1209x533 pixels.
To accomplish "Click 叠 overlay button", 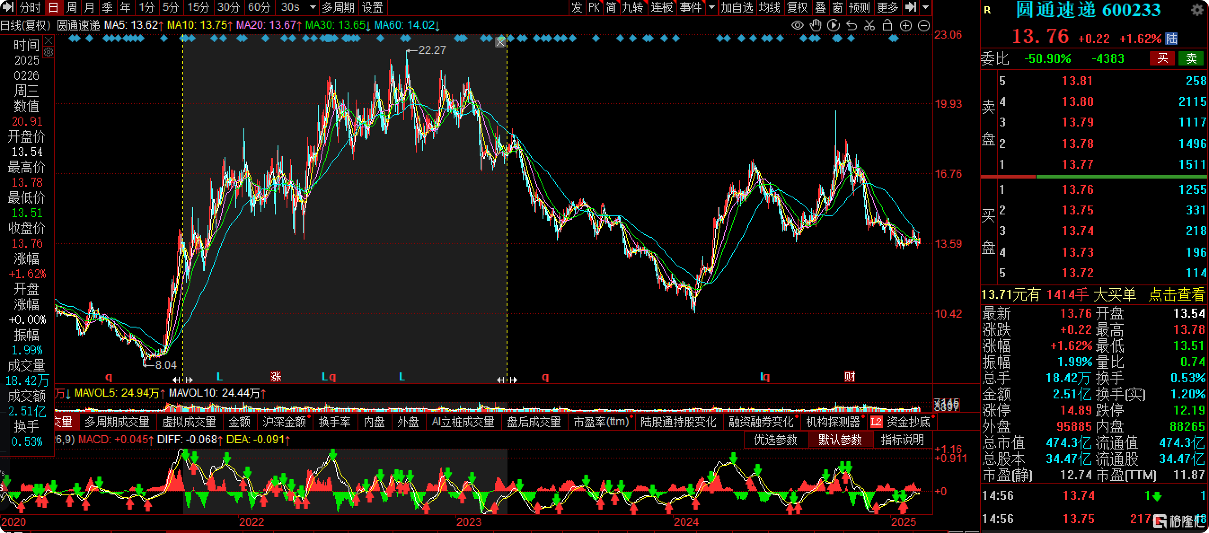I will 821,7.
